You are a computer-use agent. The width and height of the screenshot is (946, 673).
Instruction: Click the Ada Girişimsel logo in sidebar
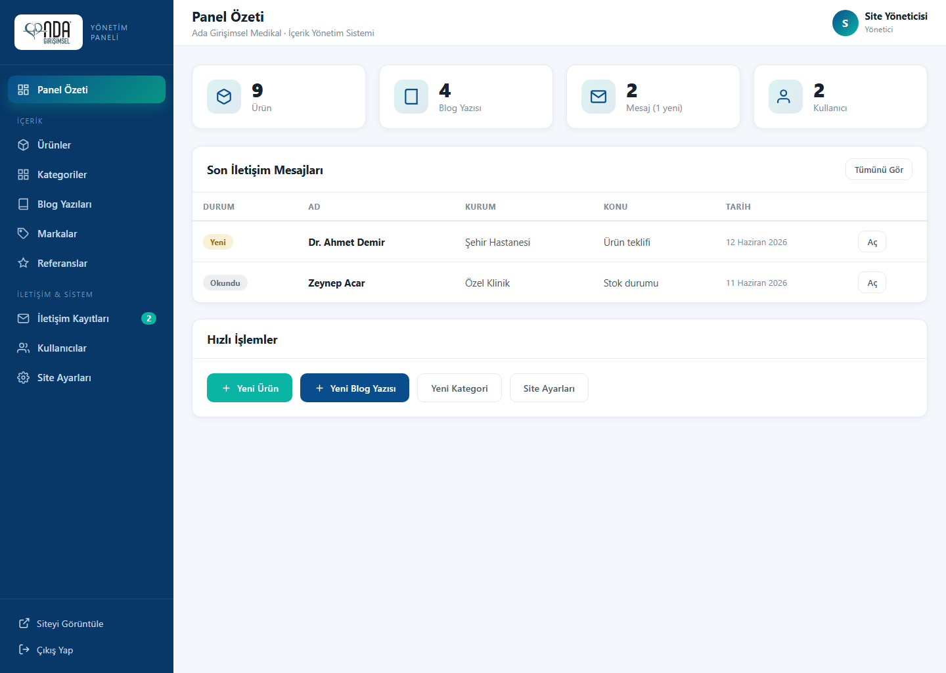coord(49,32)
